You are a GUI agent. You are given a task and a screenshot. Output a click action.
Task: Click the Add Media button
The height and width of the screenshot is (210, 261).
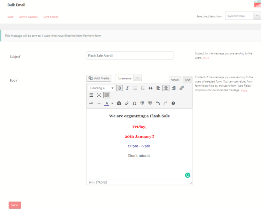[99, 78]
